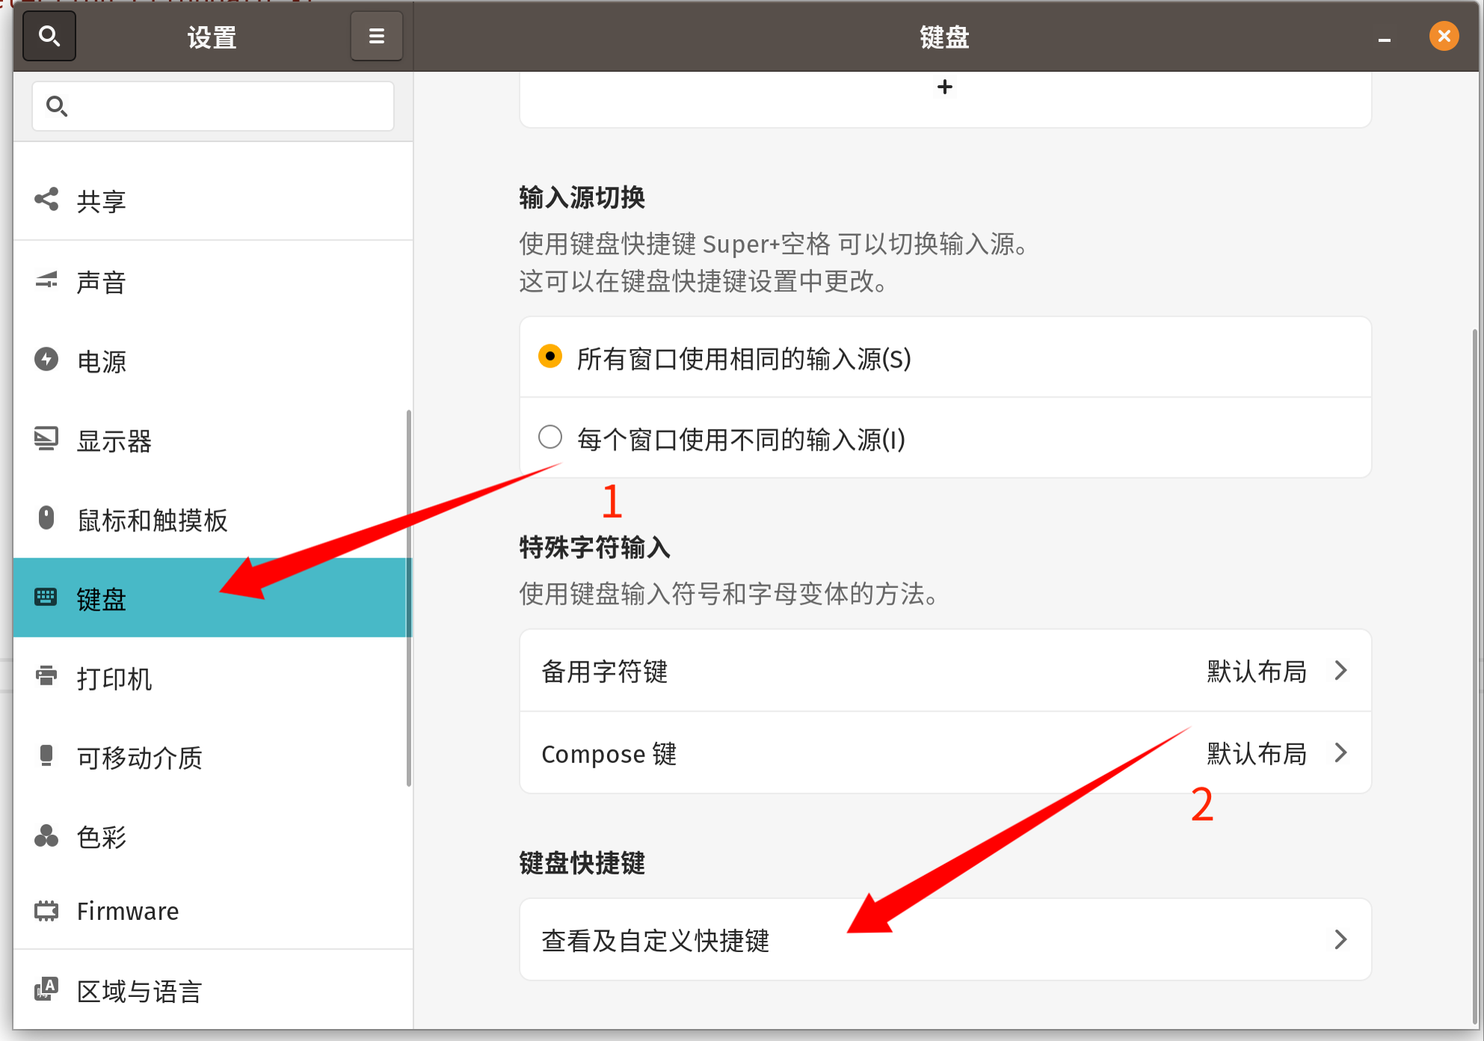Image resolution: width=1484 pixels, height=1041 pixels.
Task: Click the color icon beside 色彩
Action: (46, 835)
